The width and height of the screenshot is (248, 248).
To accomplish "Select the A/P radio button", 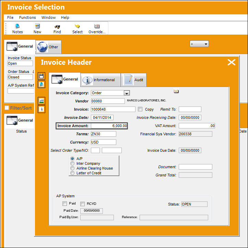I will click(x=72, y=159).
